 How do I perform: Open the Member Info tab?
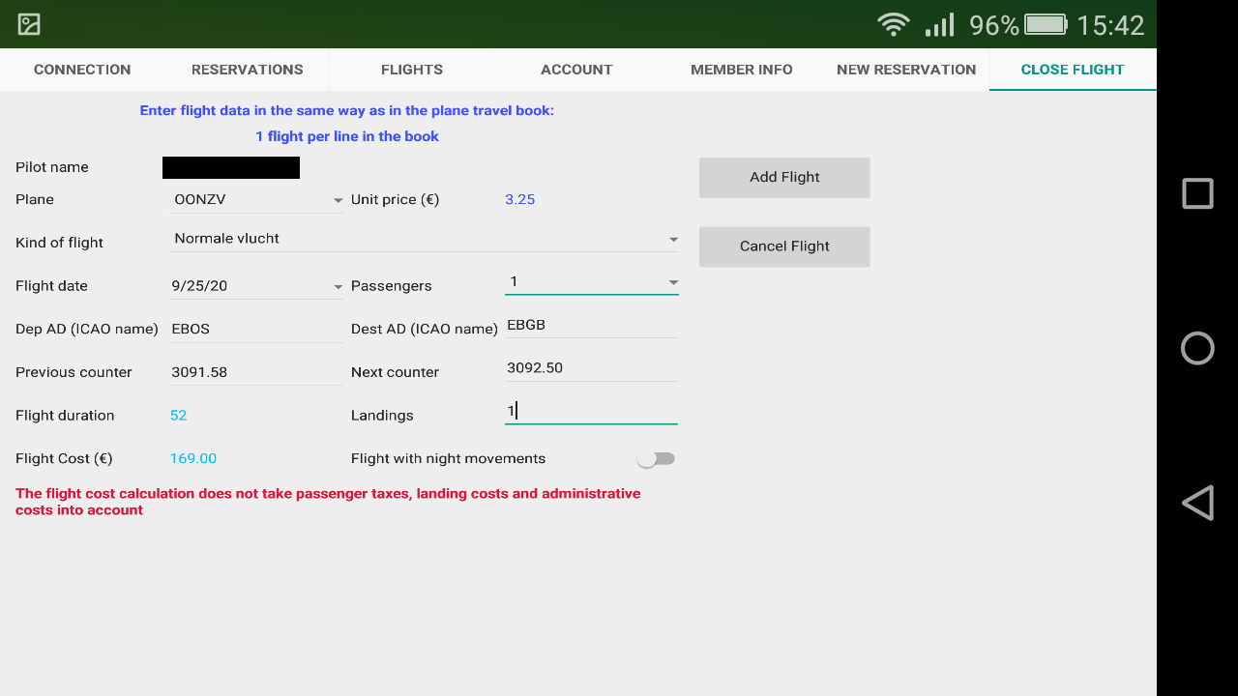point(741,70)
